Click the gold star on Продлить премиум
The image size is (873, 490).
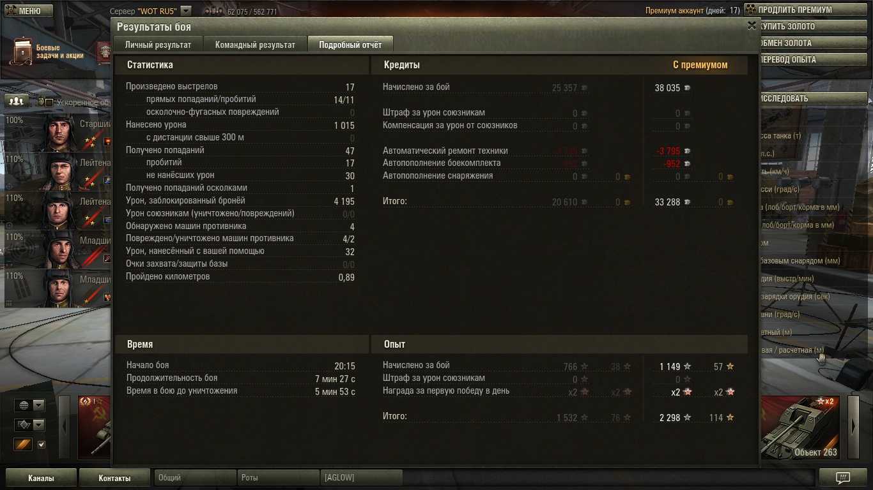click(750, 10)
